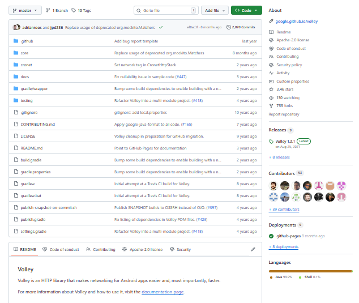Open the settings.gradle file

pos(33,232)
